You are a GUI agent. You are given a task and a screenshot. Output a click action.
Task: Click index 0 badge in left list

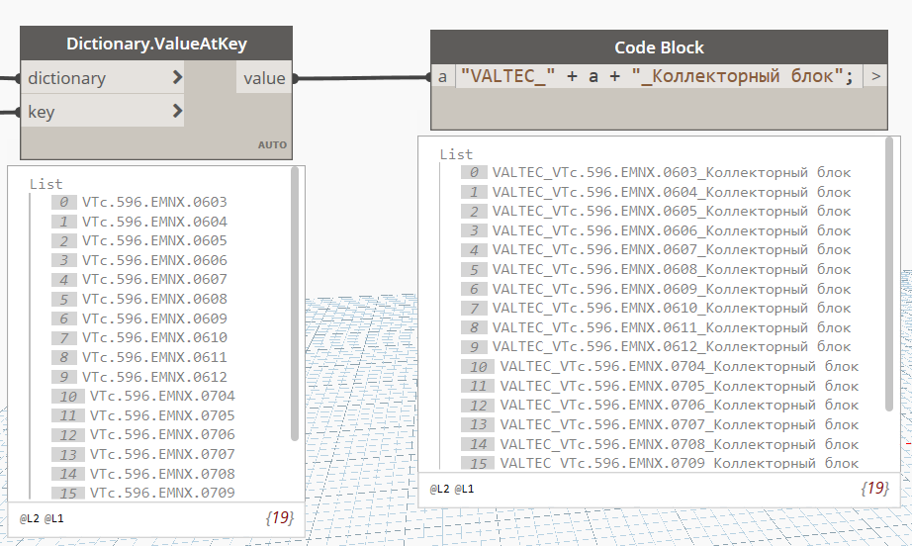coord(64,202)
